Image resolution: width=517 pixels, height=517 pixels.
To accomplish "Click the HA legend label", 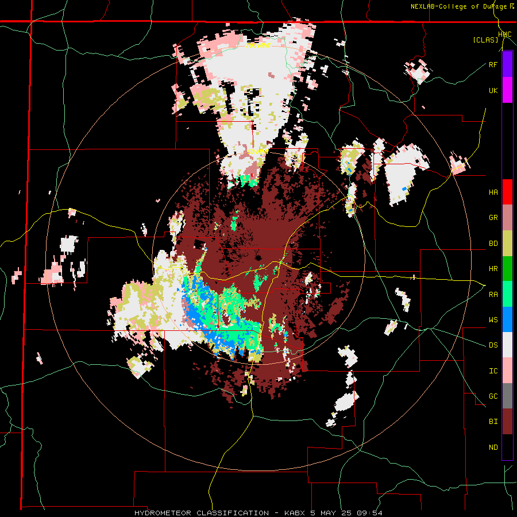I will (x=493, y=192).
